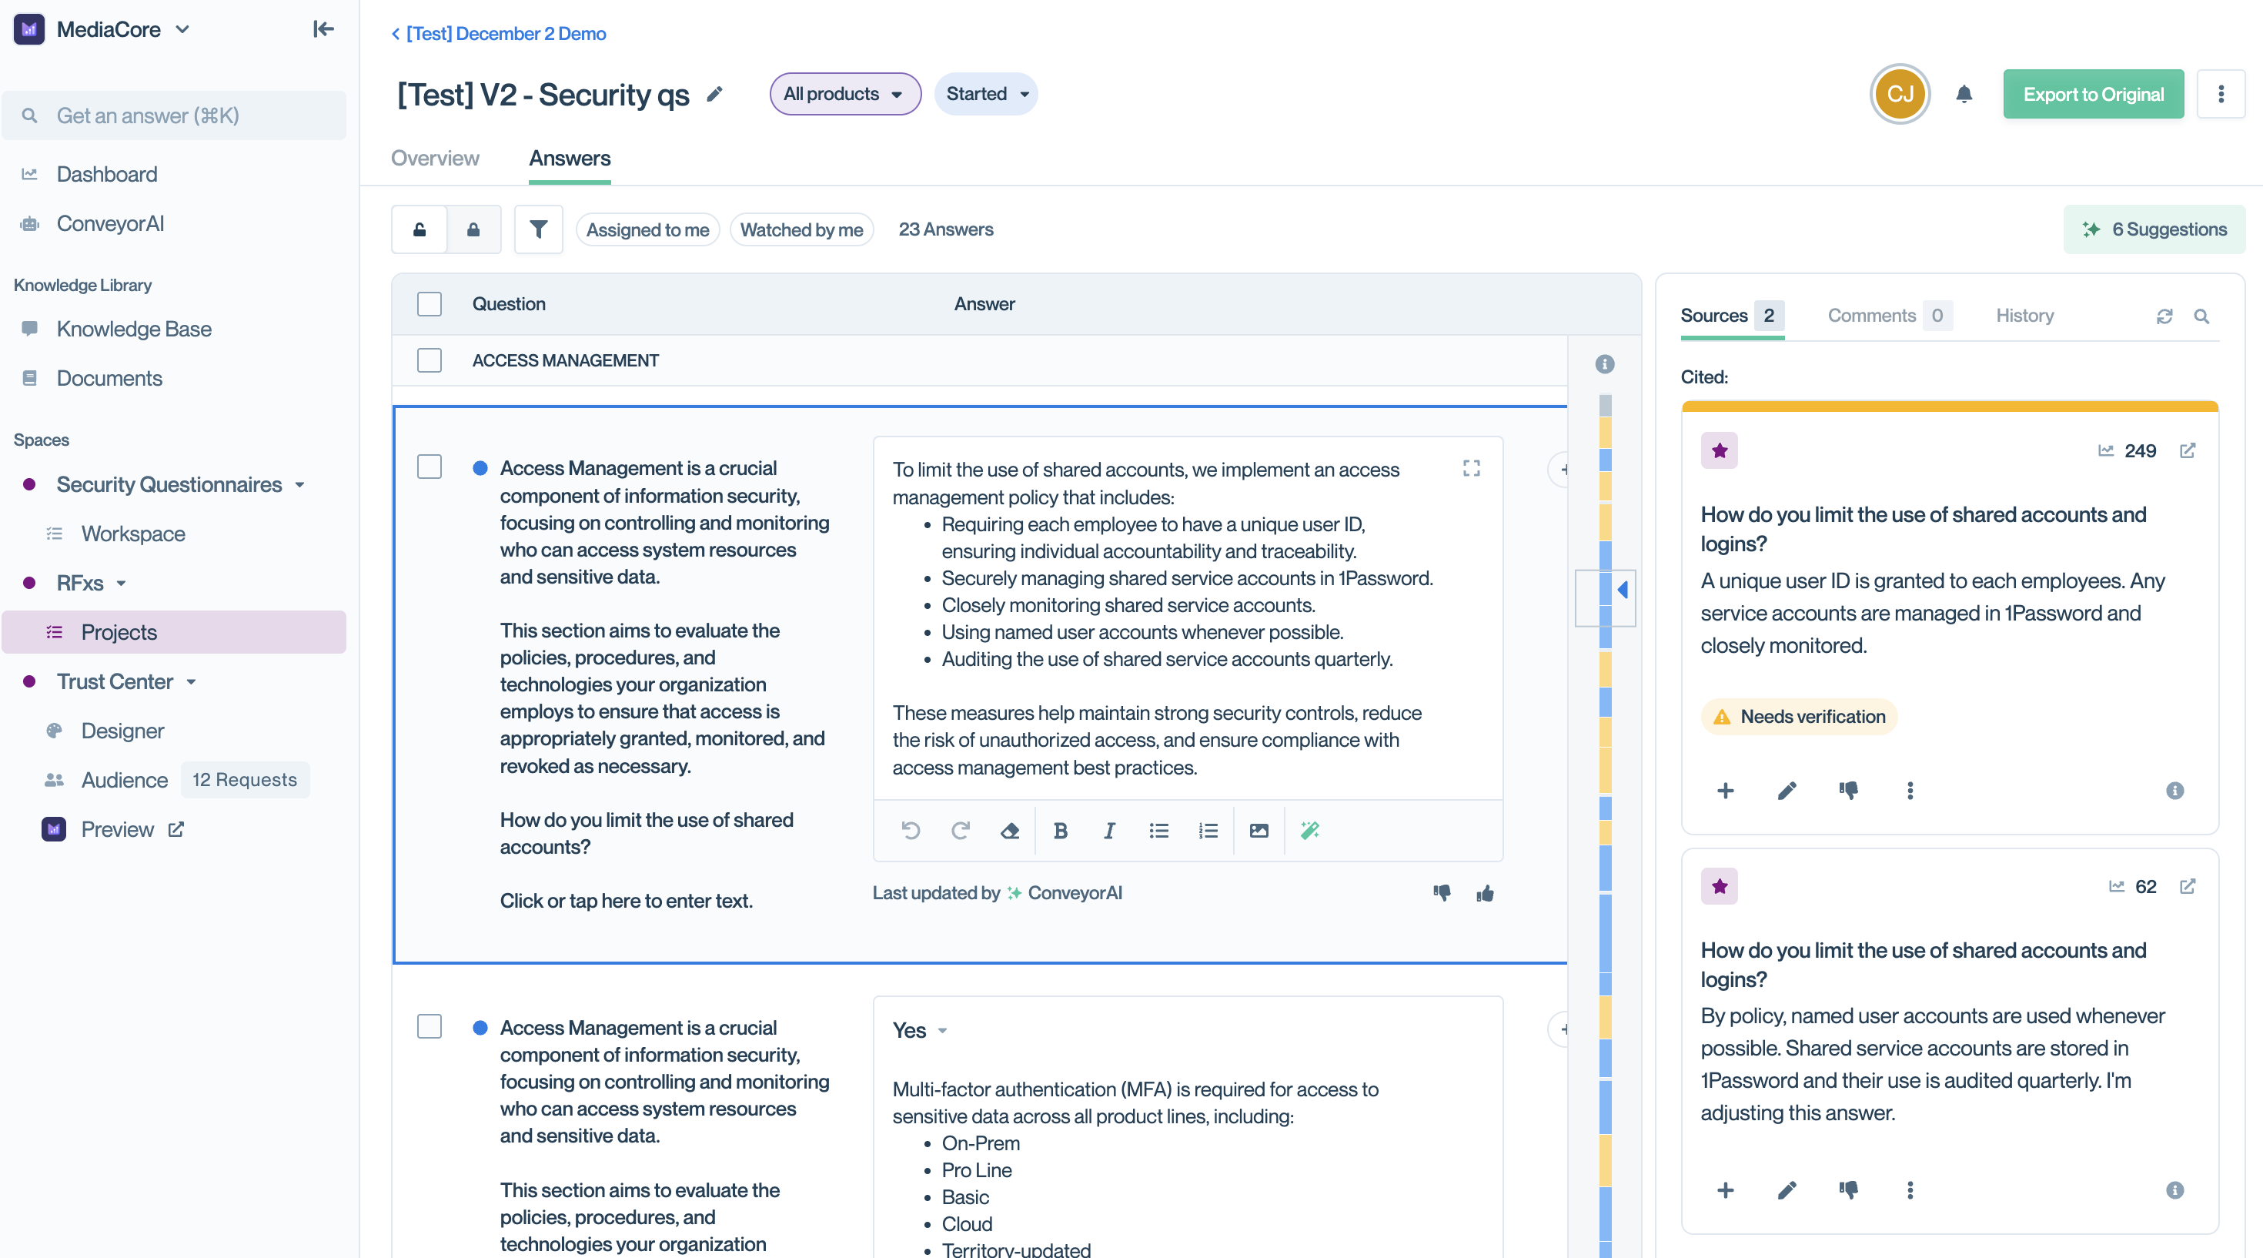Go back to [Test] December 2 Demo

click(499, 33)
